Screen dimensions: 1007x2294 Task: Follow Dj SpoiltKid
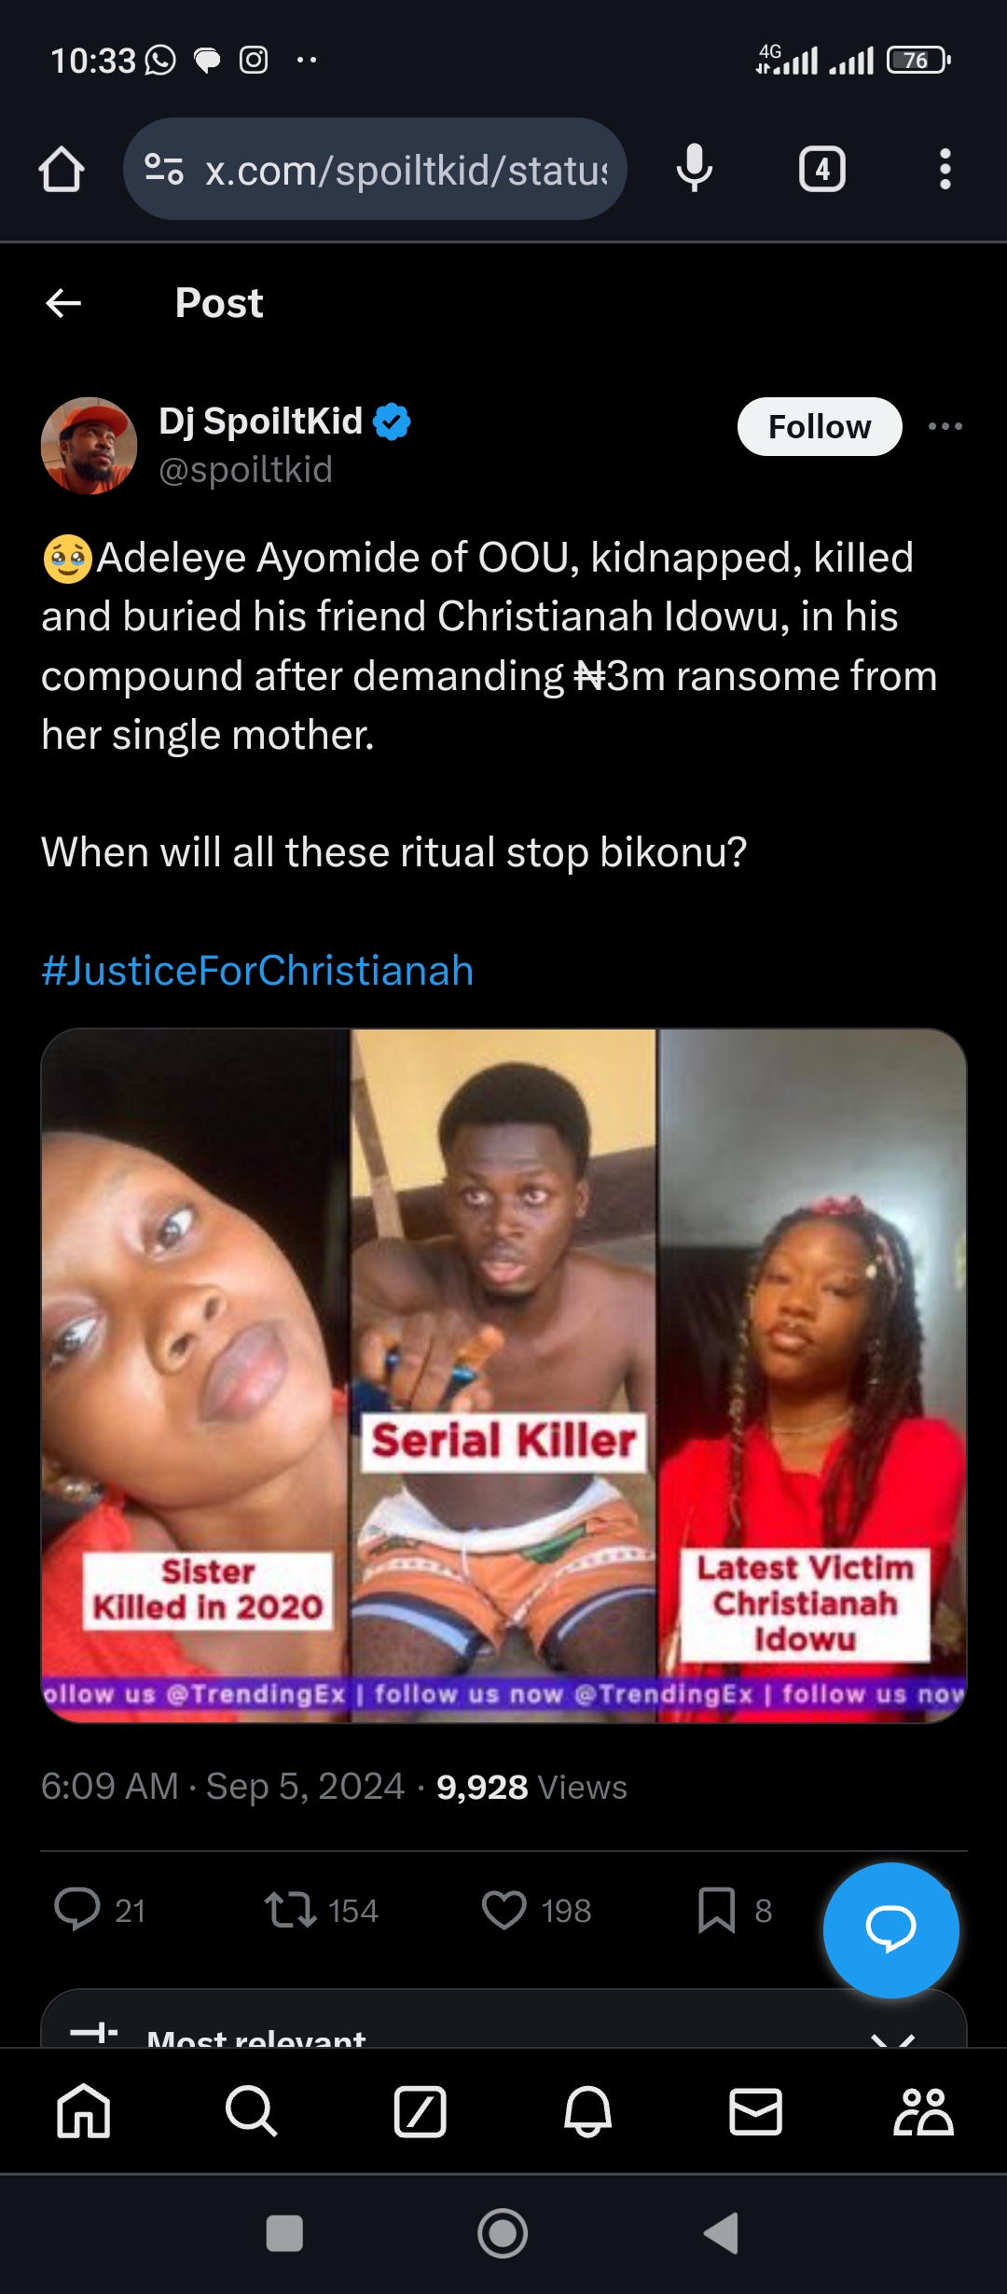[x=819, y=427]
